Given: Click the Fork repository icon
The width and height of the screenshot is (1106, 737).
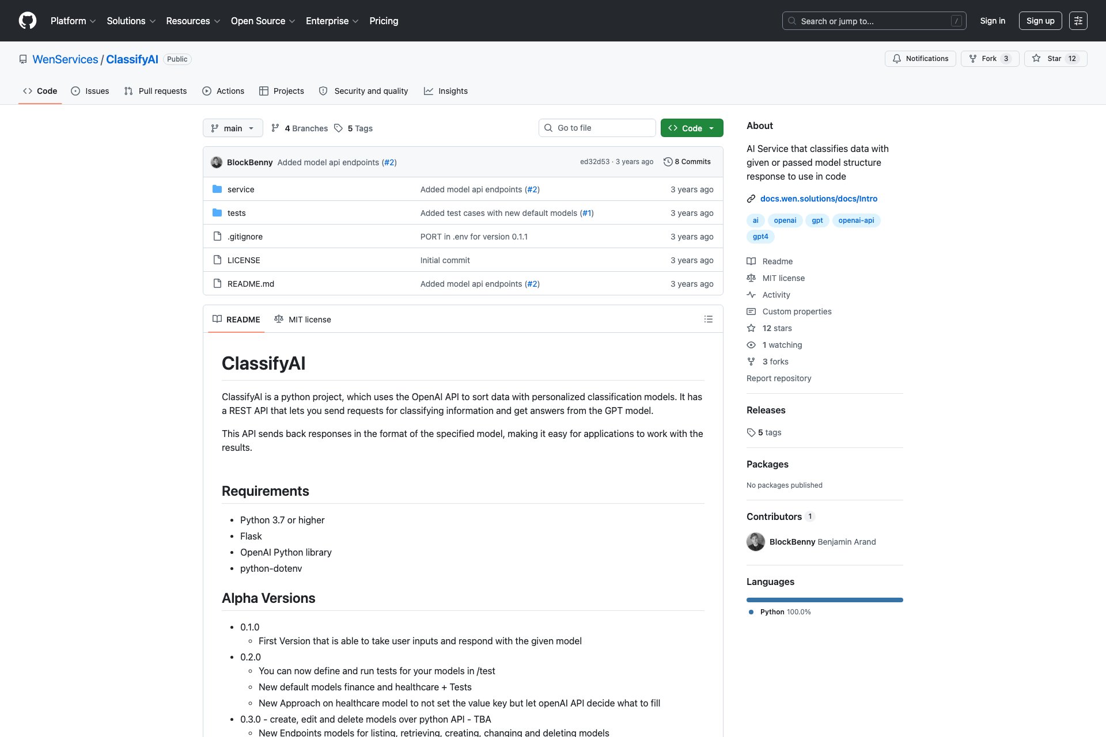Looking at the screenshot, I should coord(973,59).
